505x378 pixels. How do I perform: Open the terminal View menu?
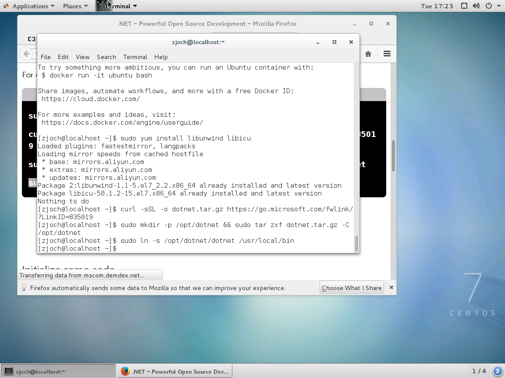point(82,57)
